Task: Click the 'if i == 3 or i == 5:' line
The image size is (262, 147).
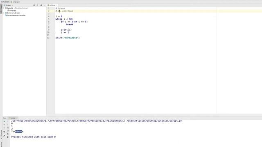Action: pos(74,22)
